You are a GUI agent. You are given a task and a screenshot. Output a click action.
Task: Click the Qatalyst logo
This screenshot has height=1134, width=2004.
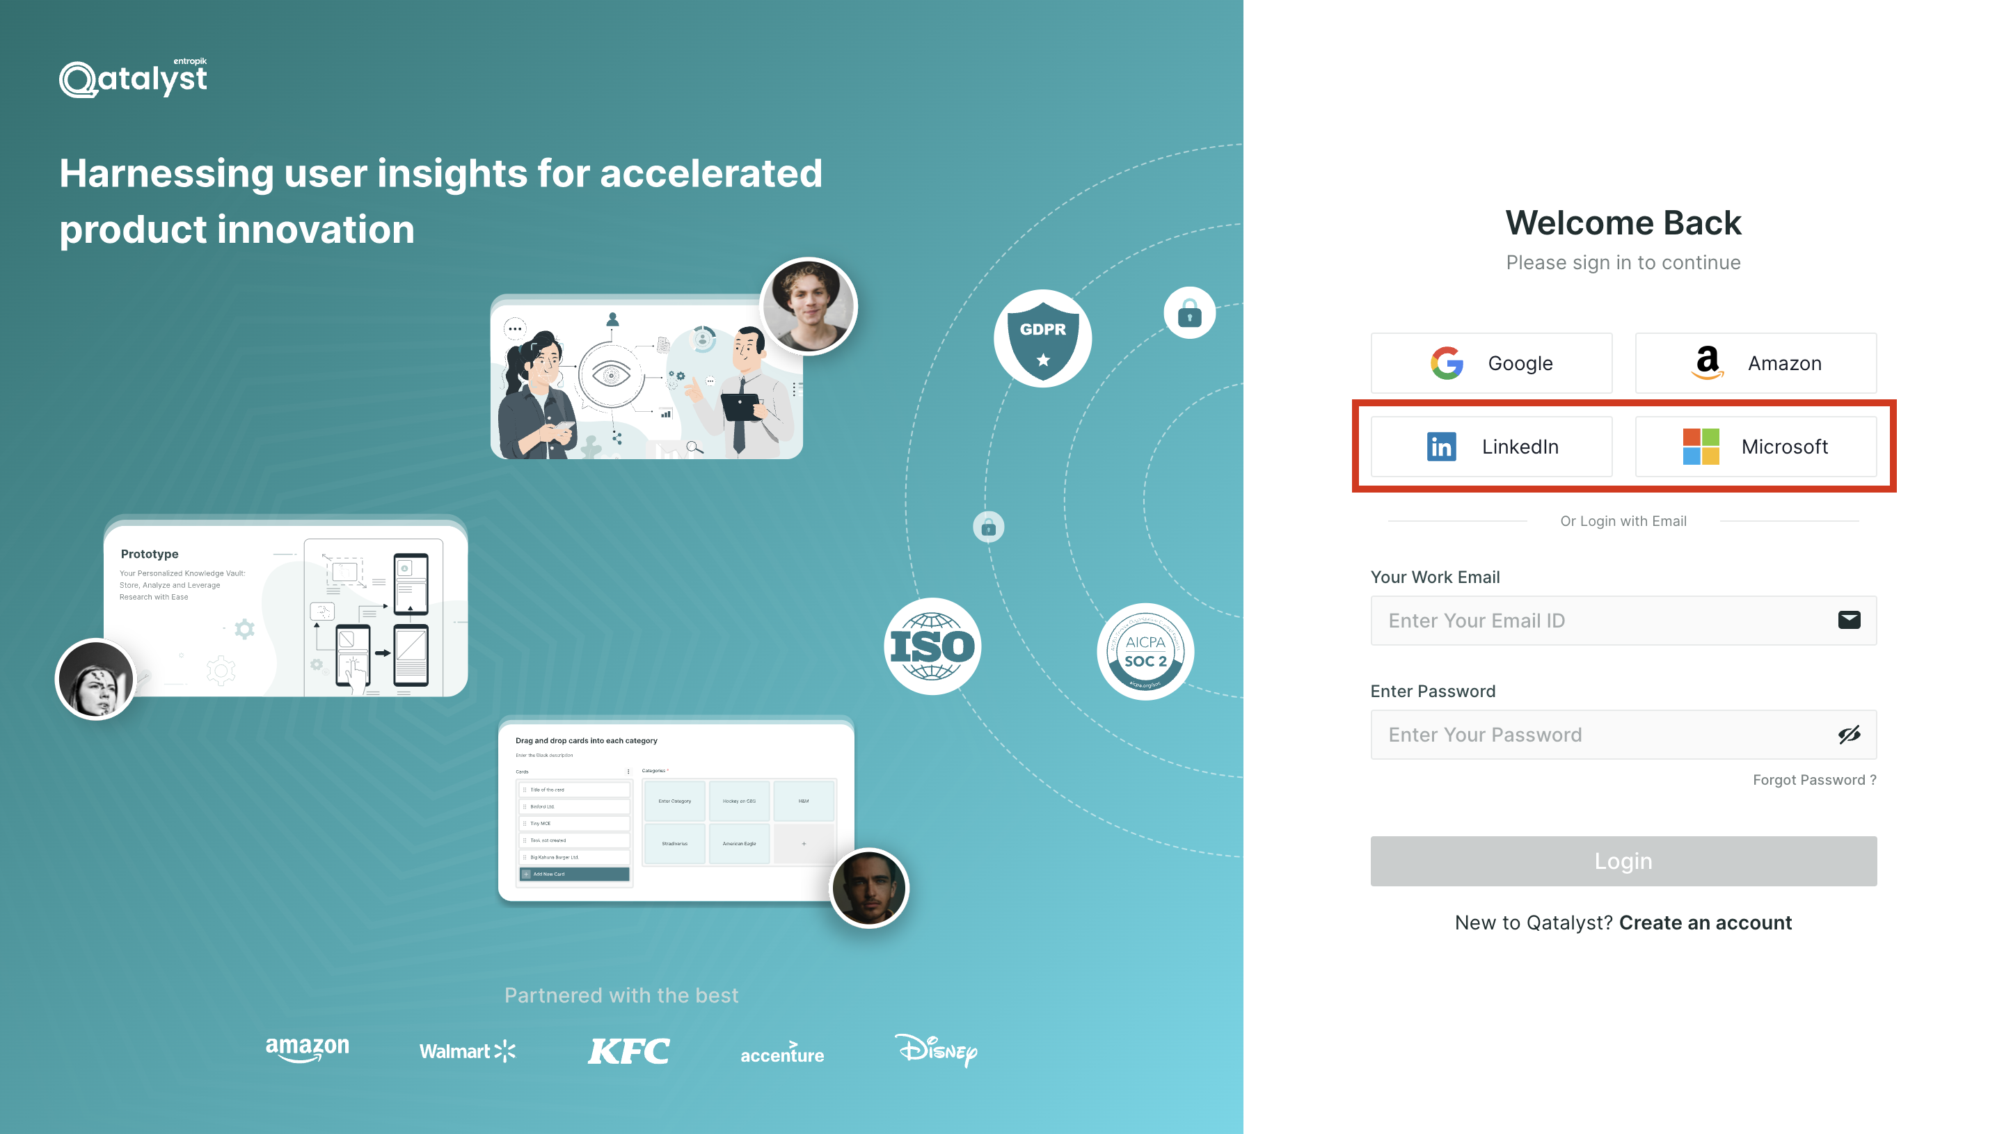133,77
